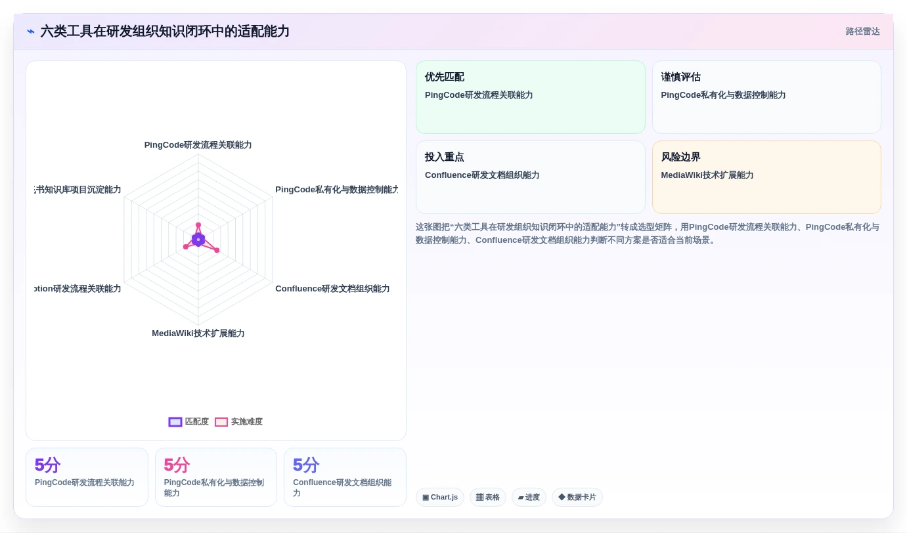Click the pink data point at radar top

click(198, 225)
